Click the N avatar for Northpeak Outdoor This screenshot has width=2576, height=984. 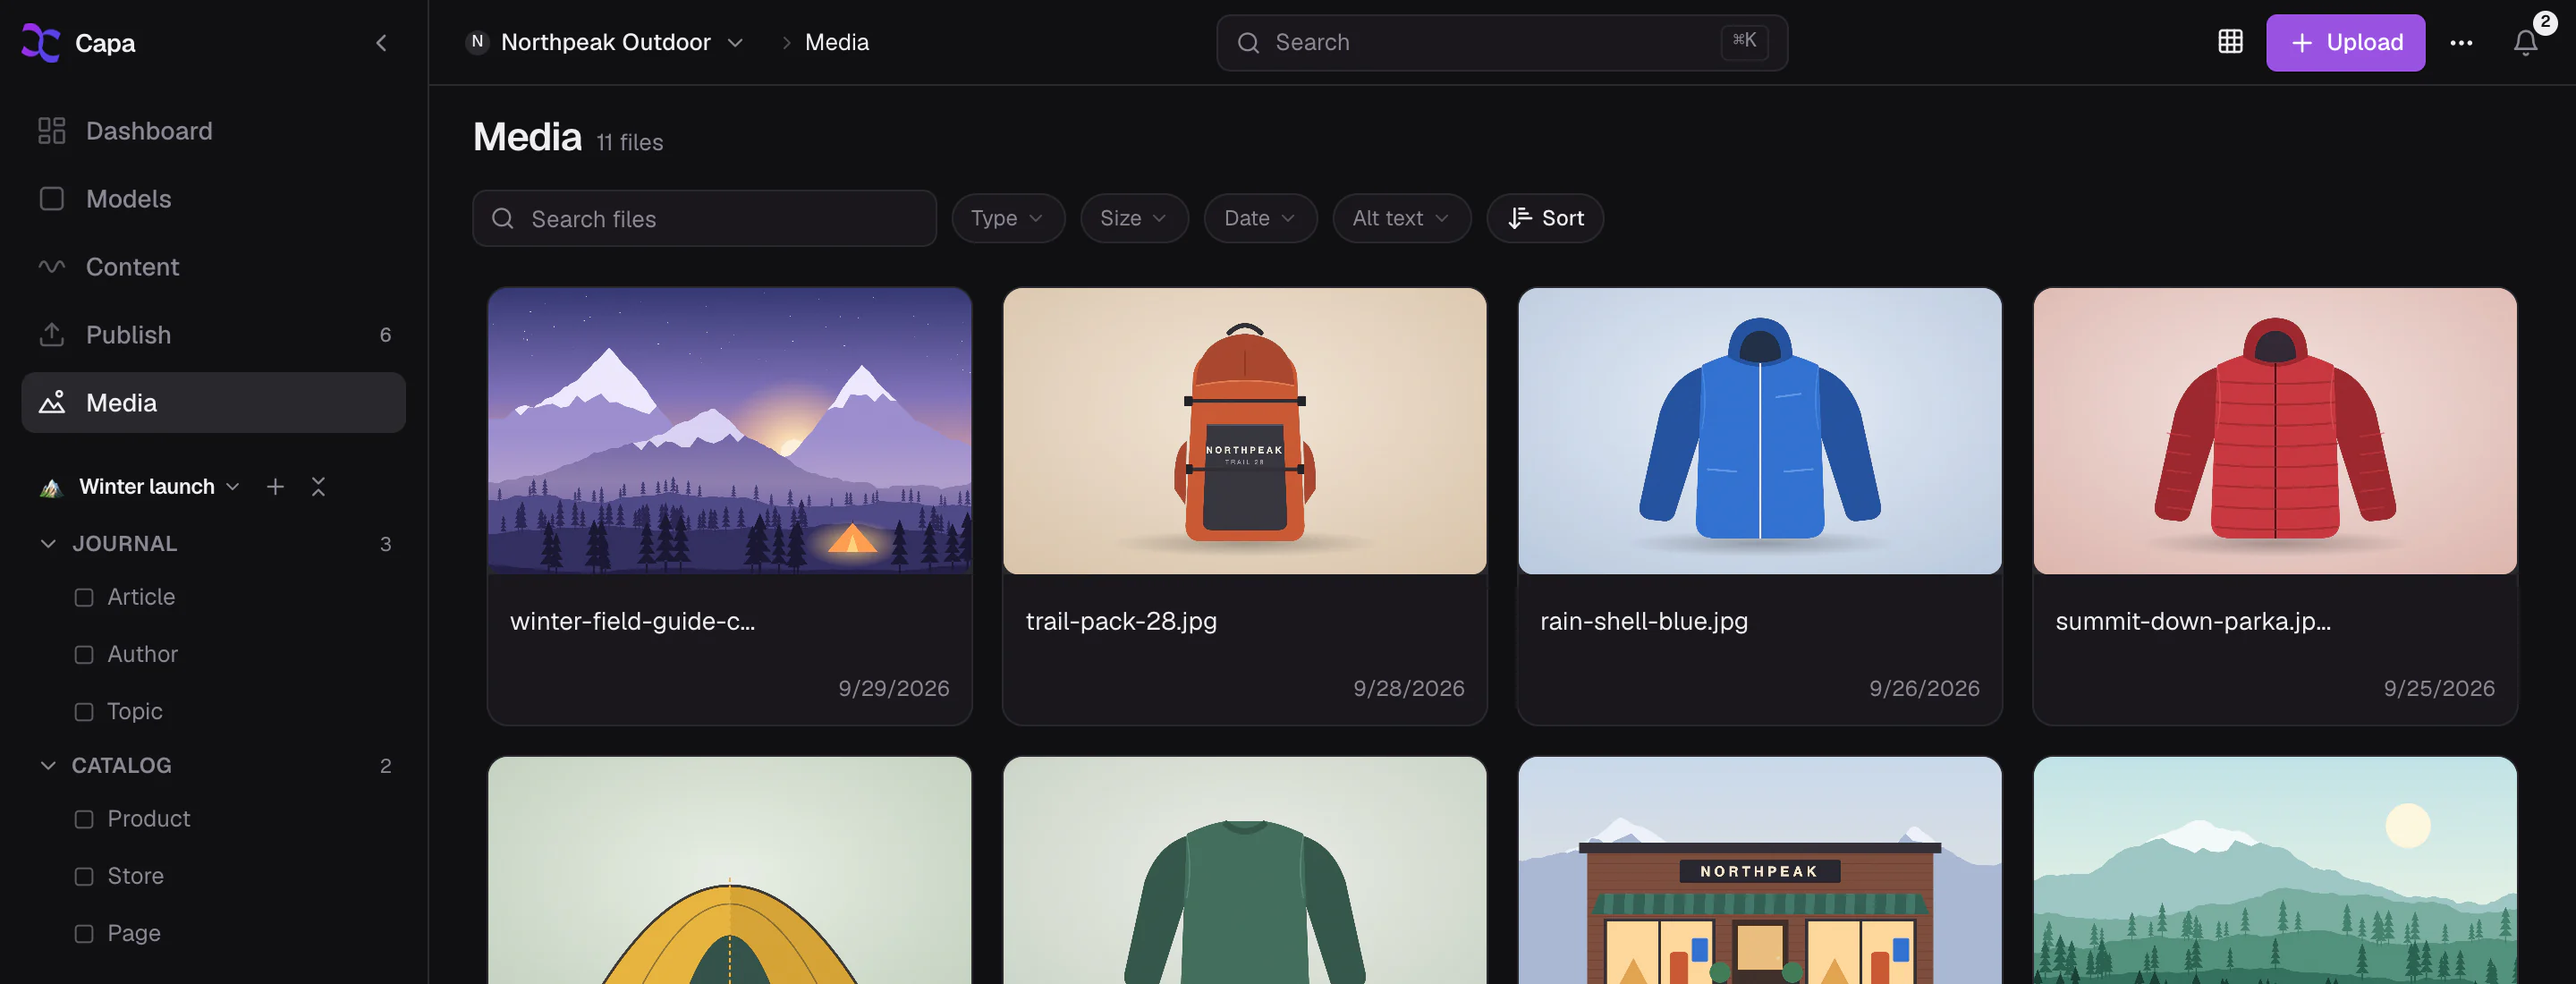tap(477, 42)
